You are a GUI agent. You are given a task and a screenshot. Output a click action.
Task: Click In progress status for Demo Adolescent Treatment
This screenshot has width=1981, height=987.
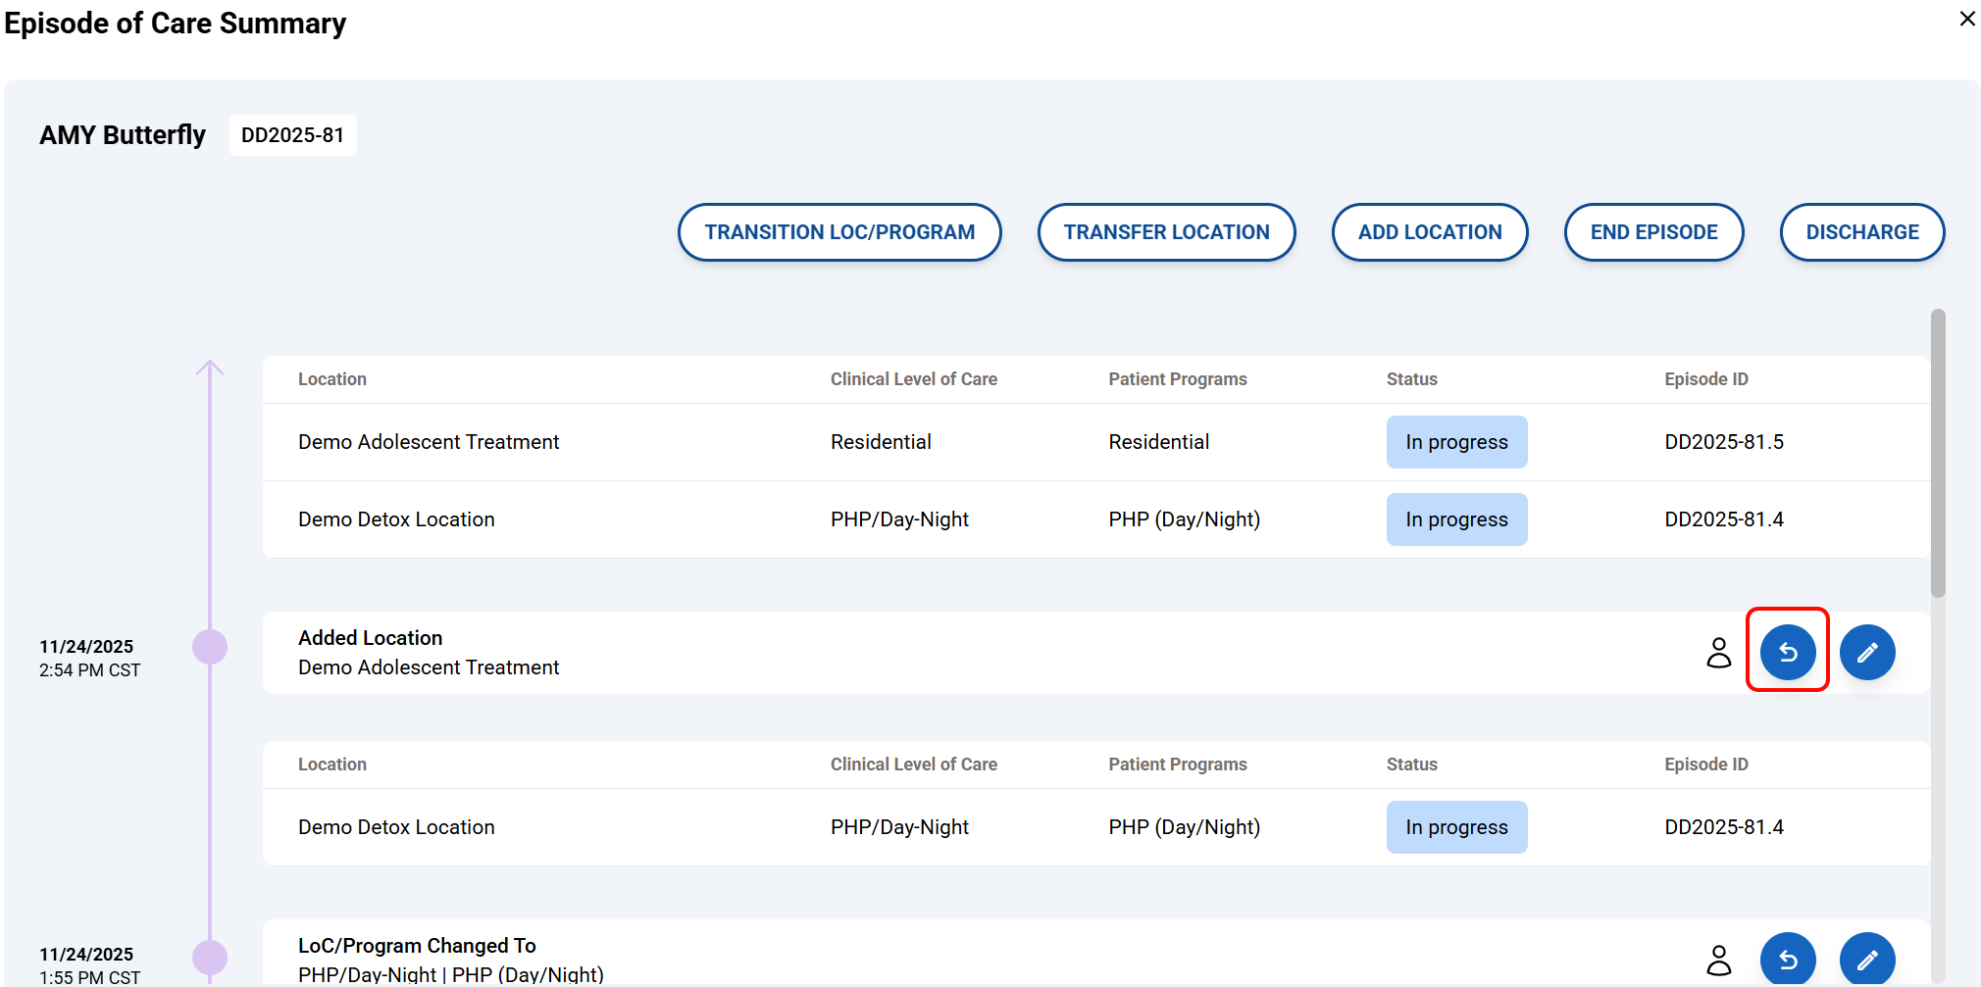(x=1456, y=442)
